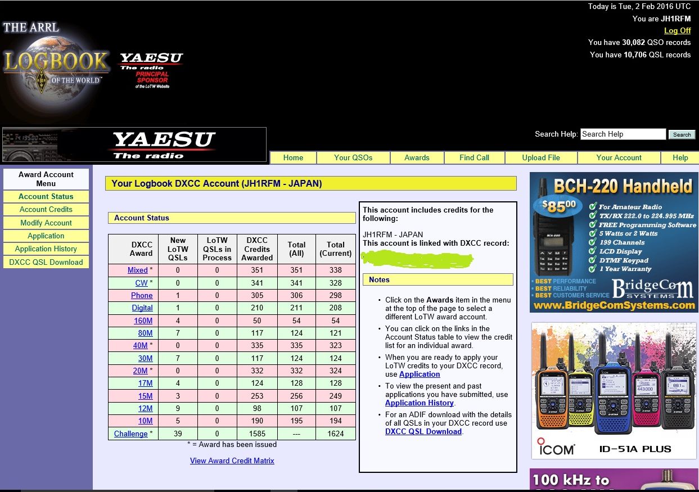Open the Yaesu radio banner ad

click(134, 145)
